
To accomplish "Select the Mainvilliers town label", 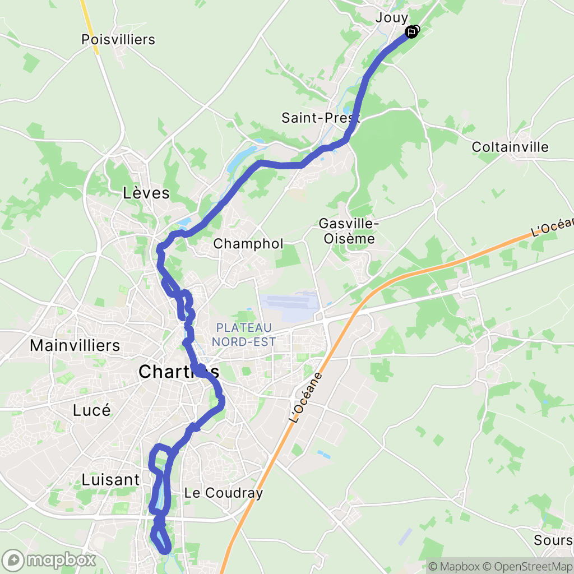I will click(x=75, y=345).
